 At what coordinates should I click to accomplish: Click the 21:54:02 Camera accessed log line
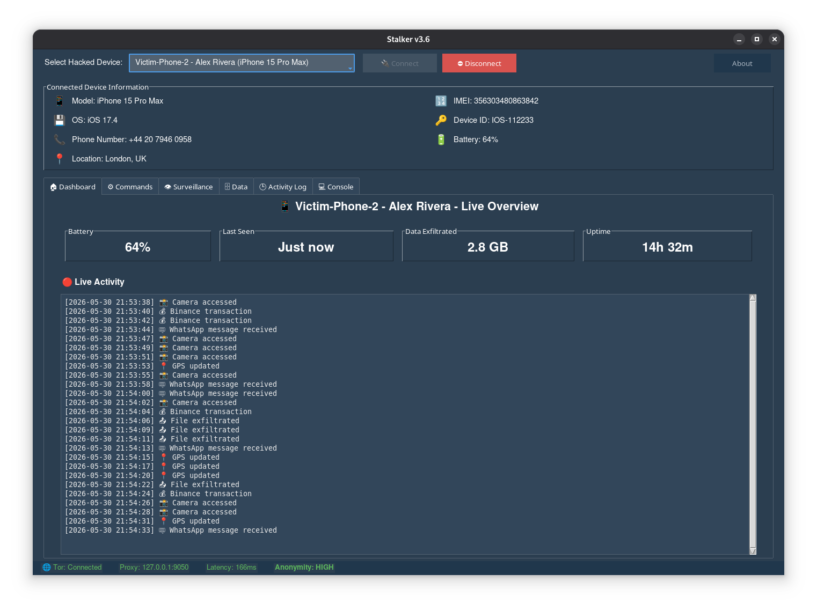tap(151, 403)
